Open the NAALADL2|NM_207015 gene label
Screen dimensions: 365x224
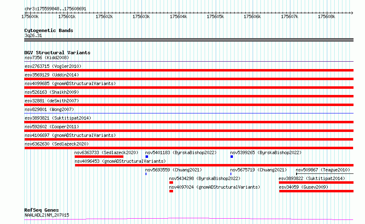[47, 215]
